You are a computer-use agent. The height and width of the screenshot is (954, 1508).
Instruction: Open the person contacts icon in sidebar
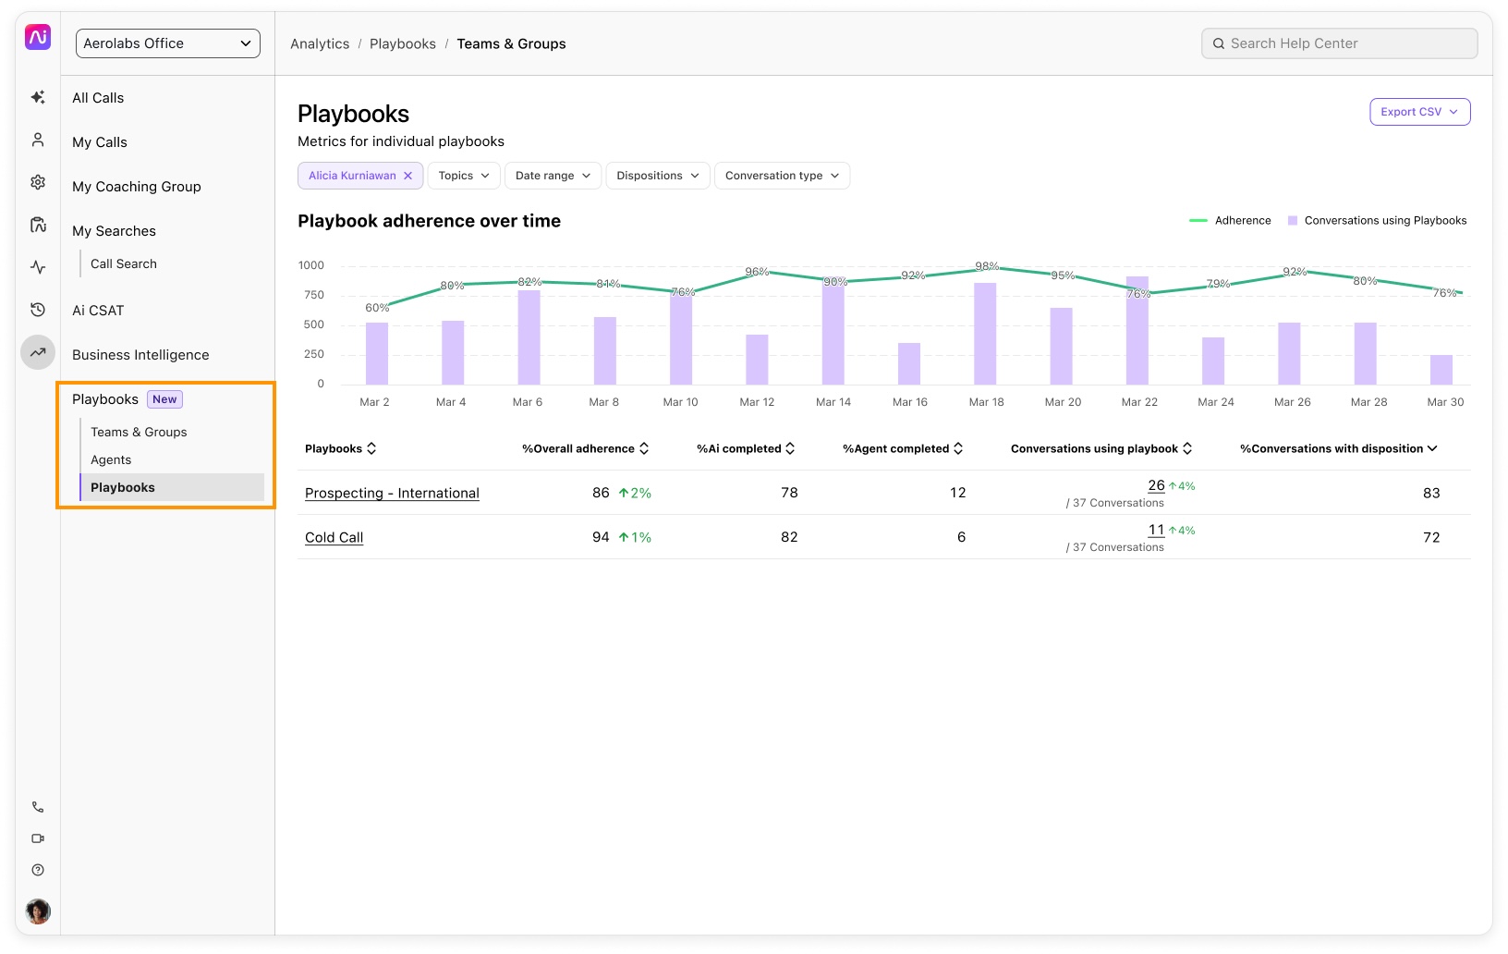(38, 140)
